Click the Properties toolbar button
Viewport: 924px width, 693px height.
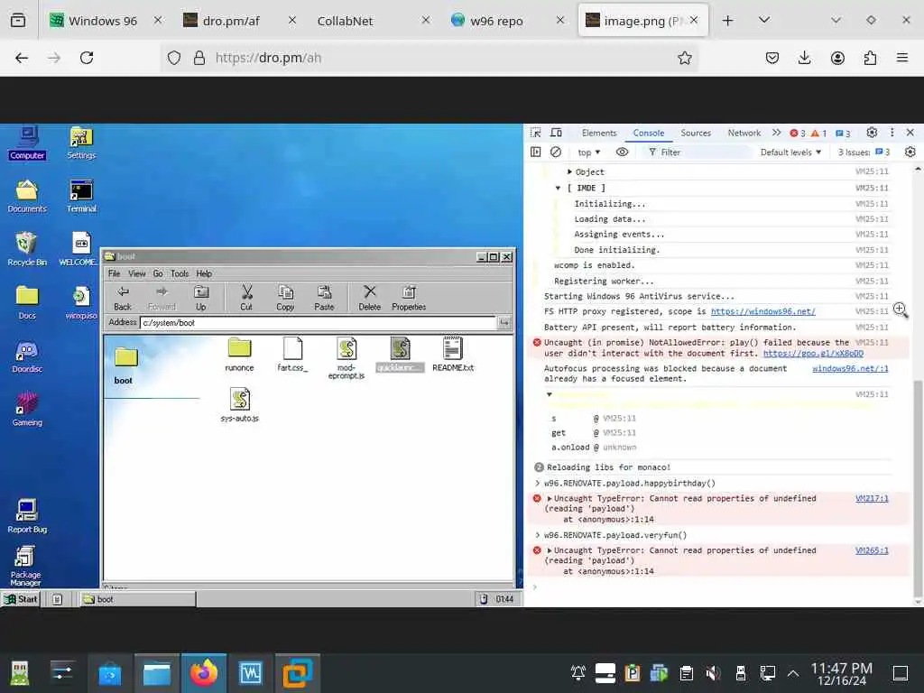(x=409, y=298)
